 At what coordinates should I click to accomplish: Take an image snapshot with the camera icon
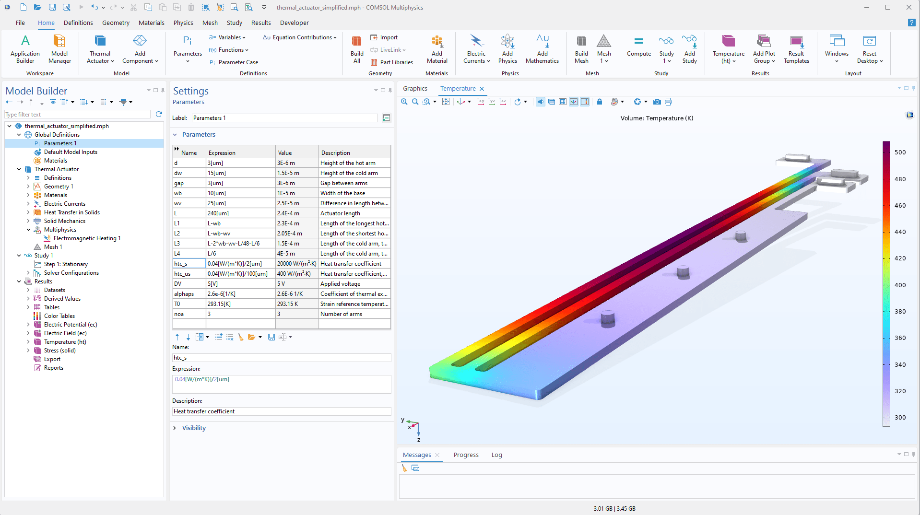pos(657,102)
